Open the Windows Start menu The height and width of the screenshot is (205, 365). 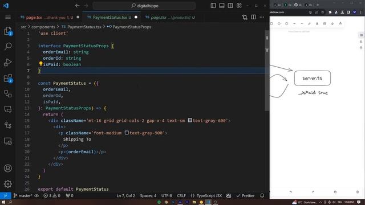(3, 202)
